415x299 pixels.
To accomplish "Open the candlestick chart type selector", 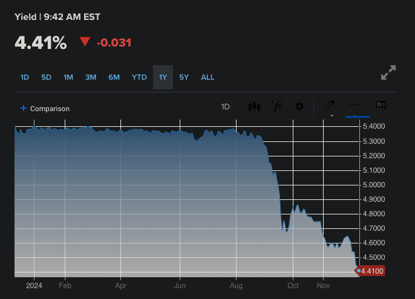I will pyautogui.click(x=254, y=107).
